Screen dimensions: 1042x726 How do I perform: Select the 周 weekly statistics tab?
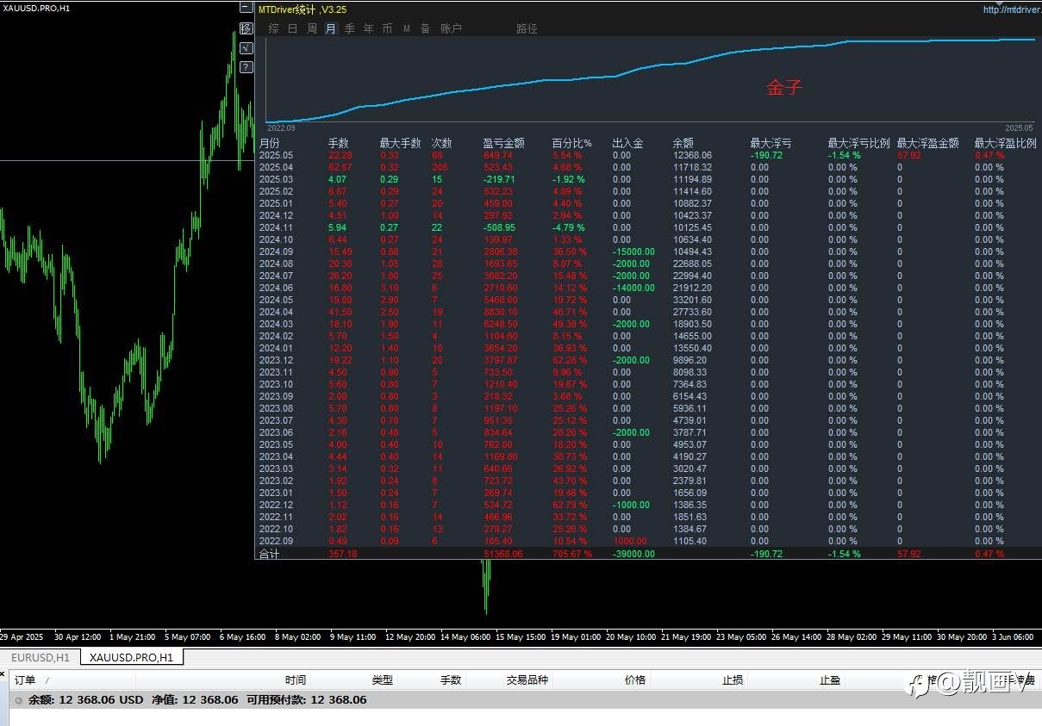coord(312,28)
